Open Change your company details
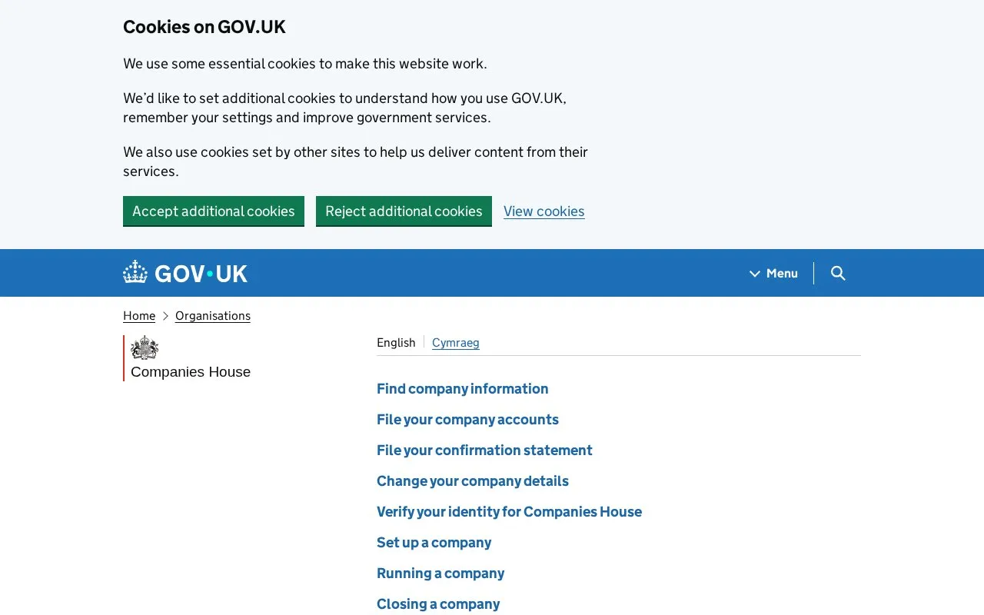 pos(473,481)
